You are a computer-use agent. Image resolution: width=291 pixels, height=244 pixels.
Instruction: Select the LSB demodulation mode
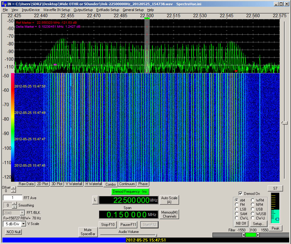click(237, 209)
